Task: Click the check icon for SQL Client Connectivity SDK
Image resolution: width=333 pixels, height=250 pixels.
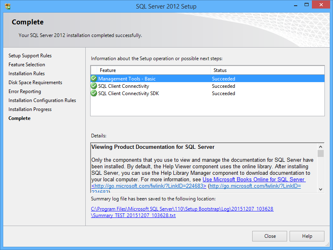Action: [x=94, y=93]
